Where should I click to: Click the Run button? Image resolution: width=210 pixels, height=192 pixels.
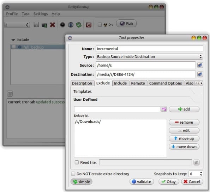click(126, 23)
